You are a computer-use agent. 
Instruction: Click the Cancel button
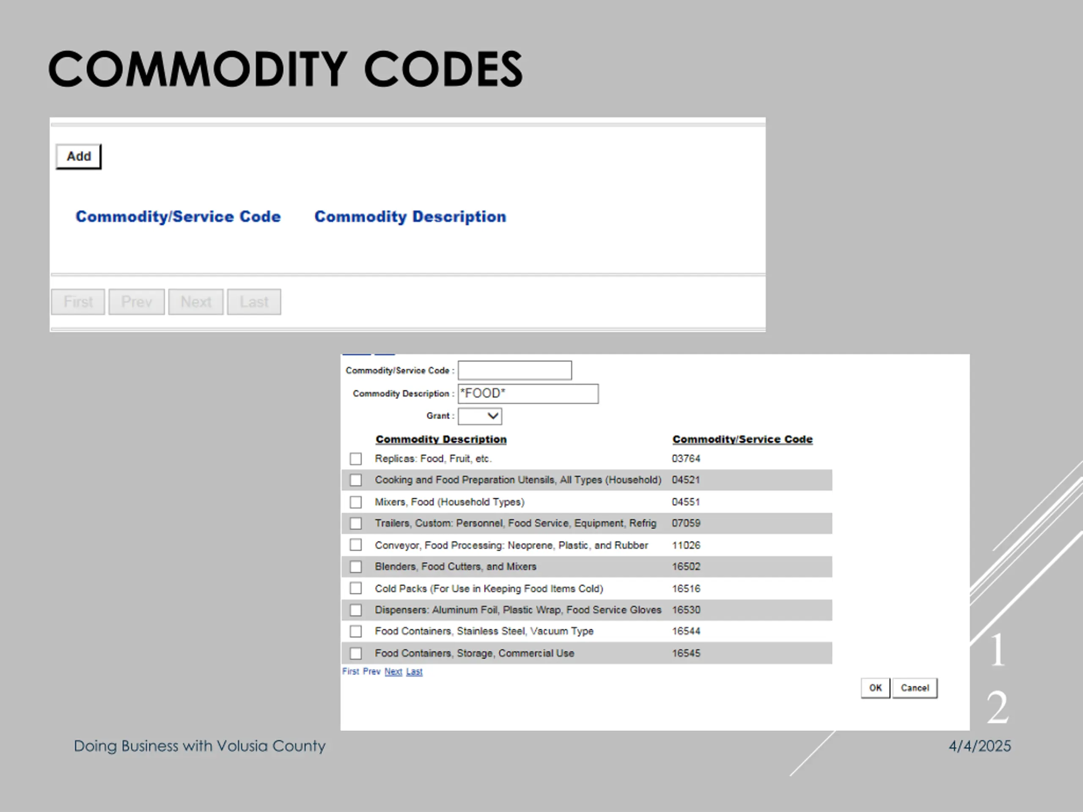(915, 688)
